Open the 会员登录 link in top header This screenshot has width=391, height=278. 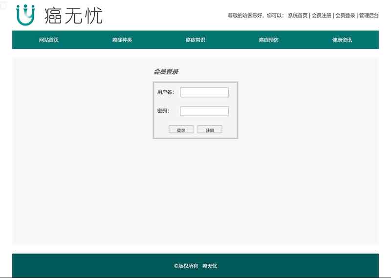tap(345, 16)
